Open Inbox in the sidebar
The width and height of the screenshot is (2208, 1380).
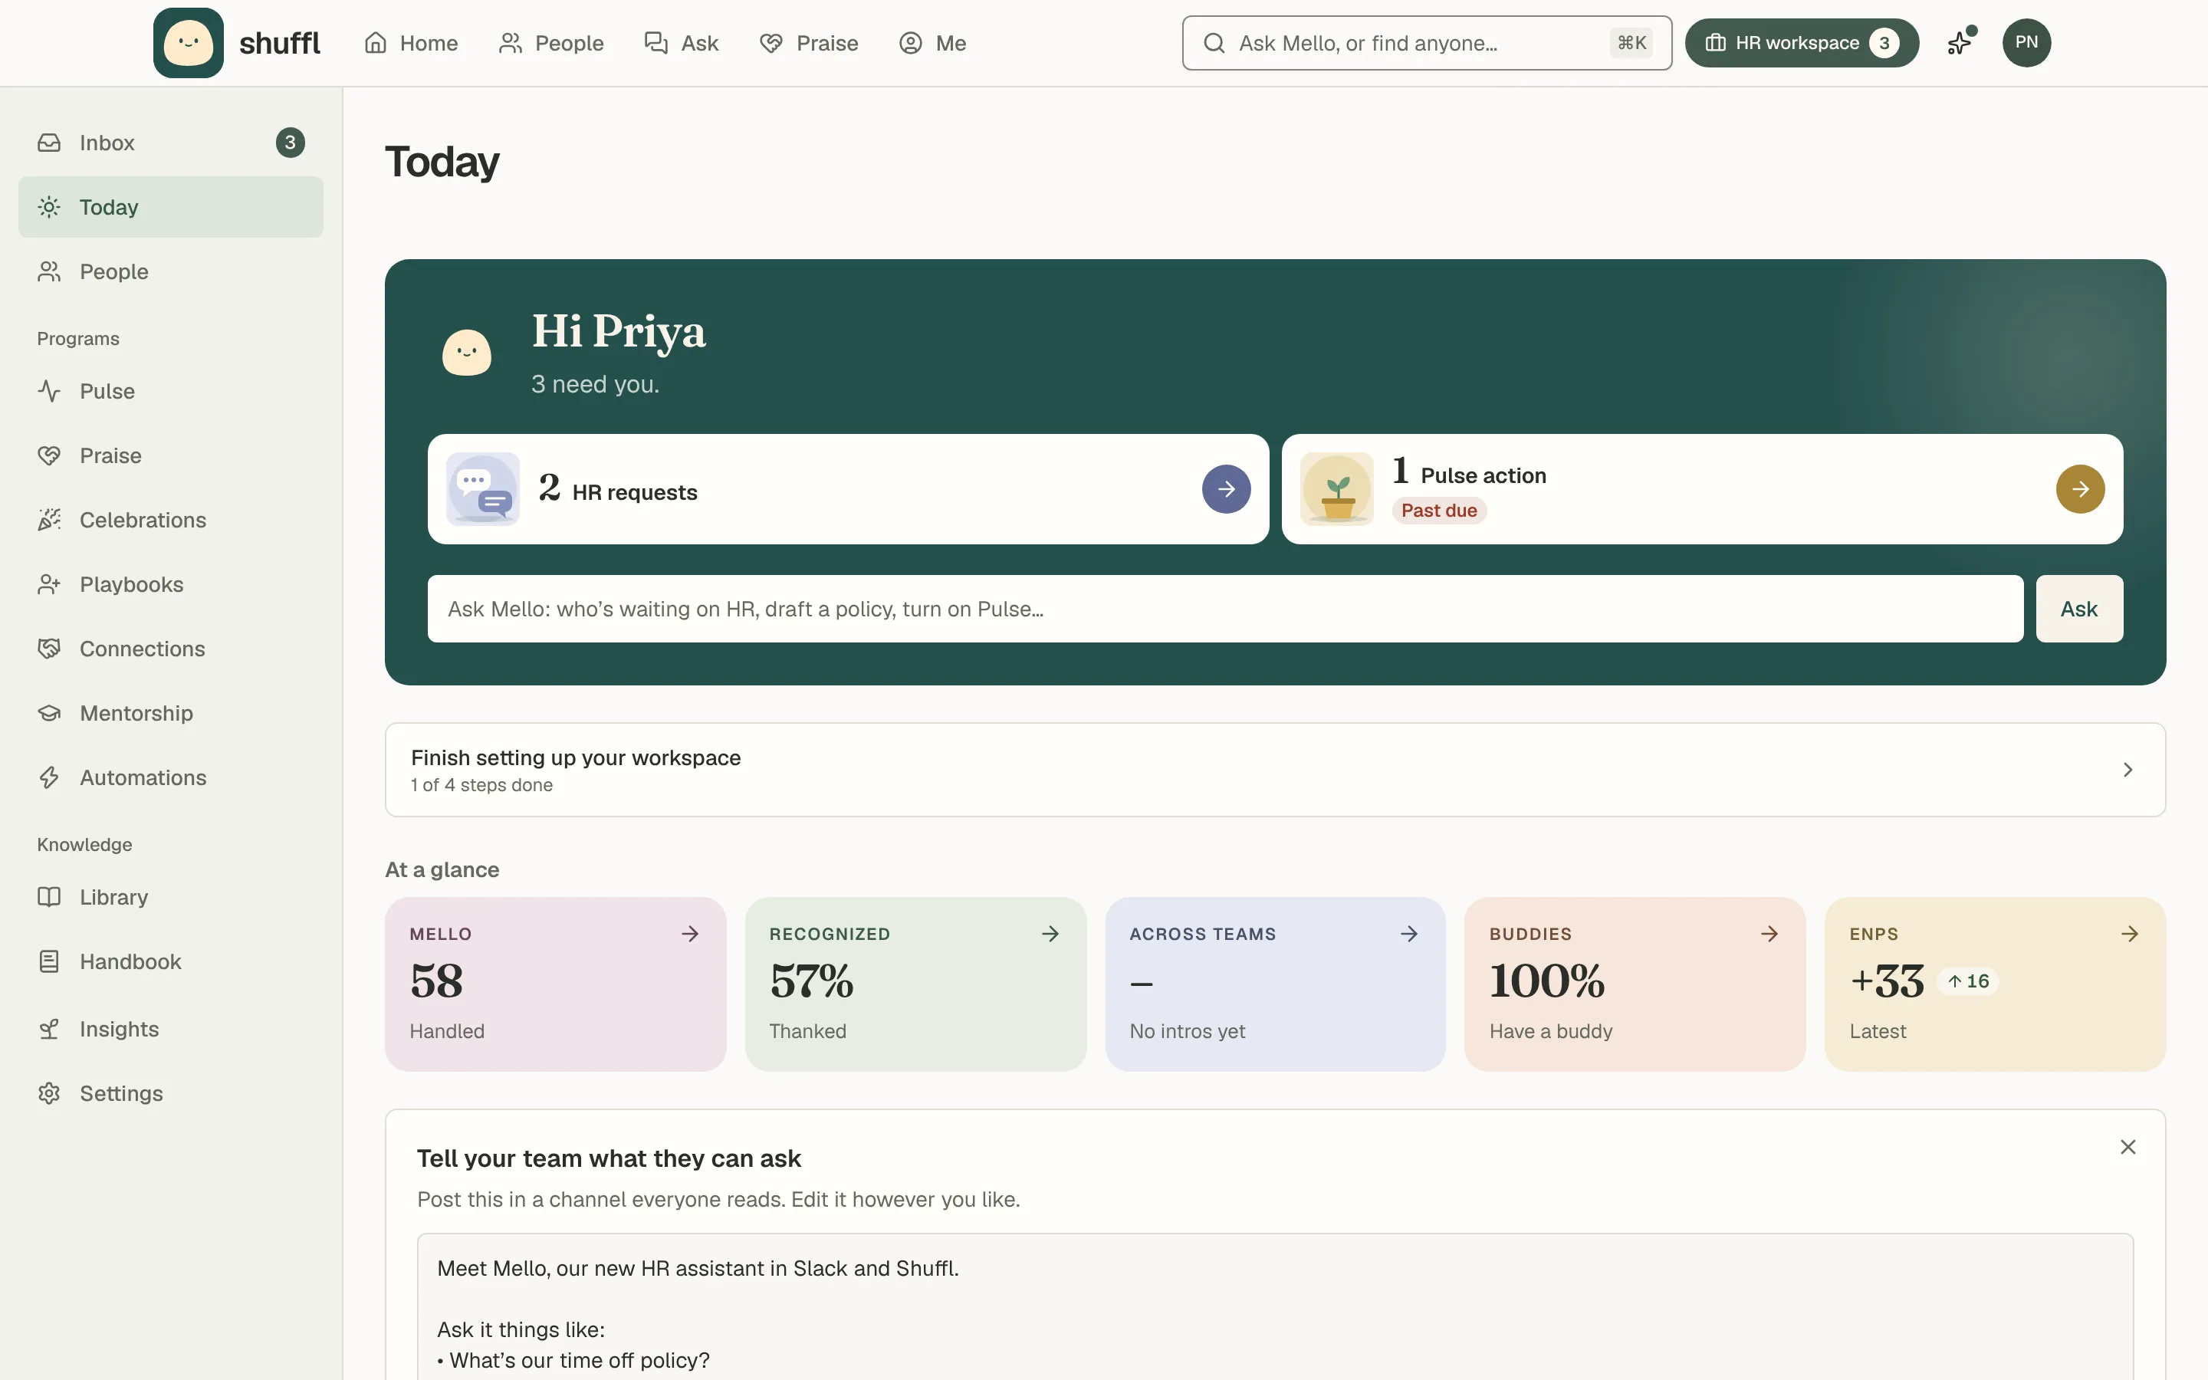click(171, 143)
